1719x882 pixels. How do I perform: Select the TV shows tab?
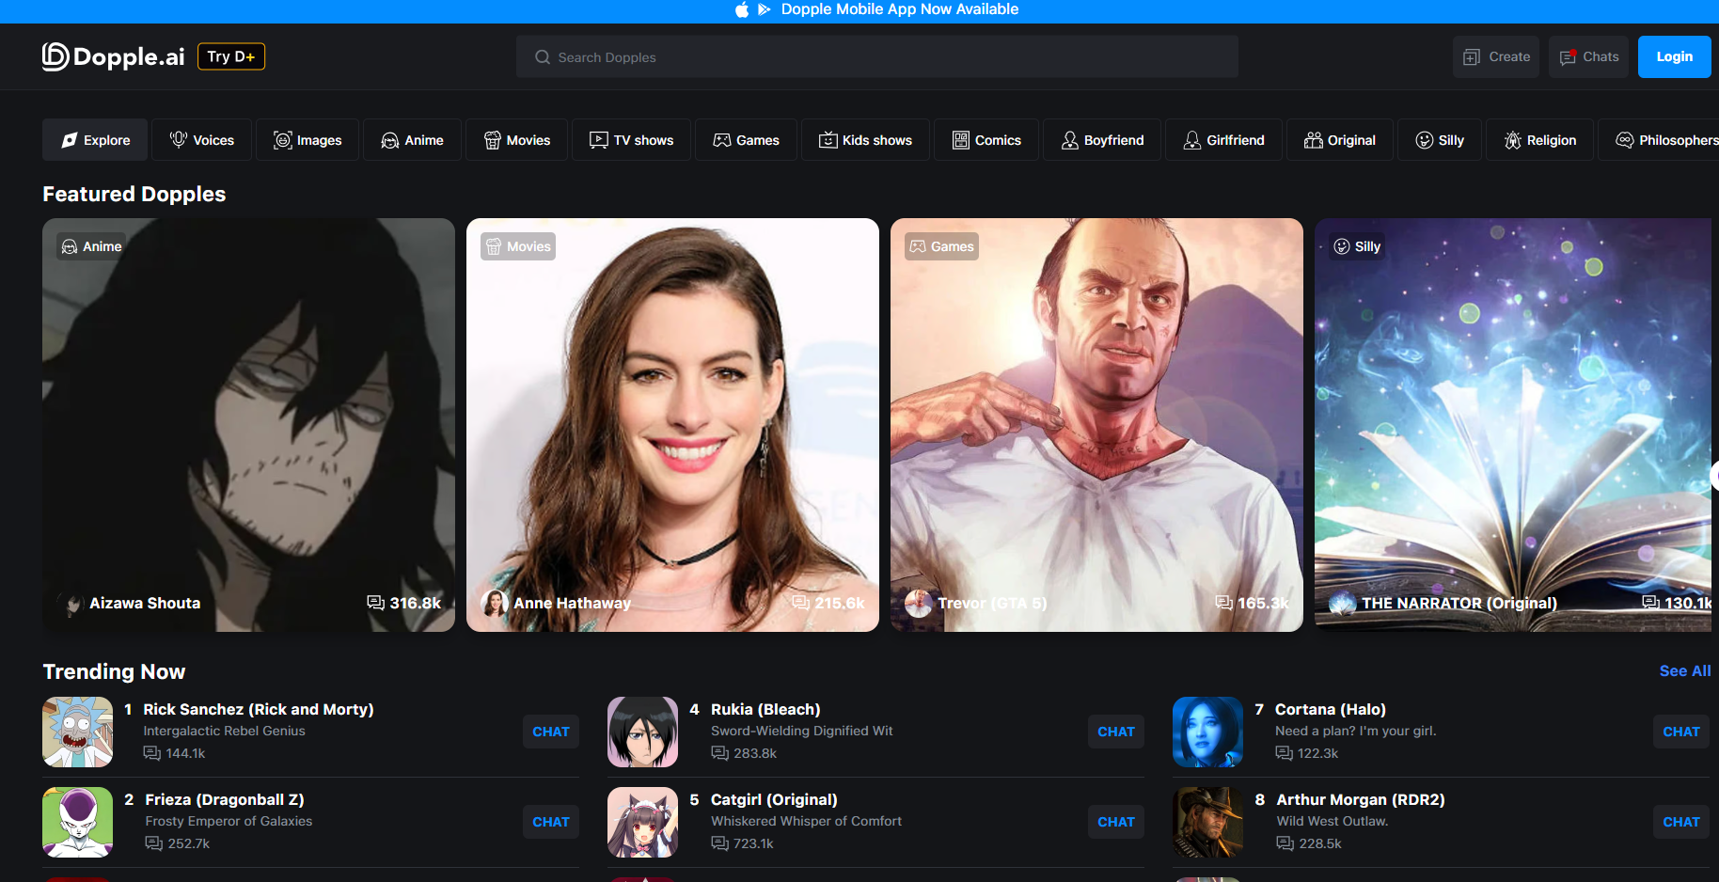[631, 140]
